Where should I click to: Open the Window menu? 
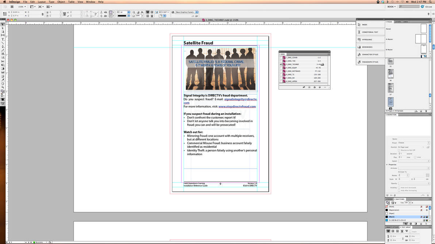point(91,2)
